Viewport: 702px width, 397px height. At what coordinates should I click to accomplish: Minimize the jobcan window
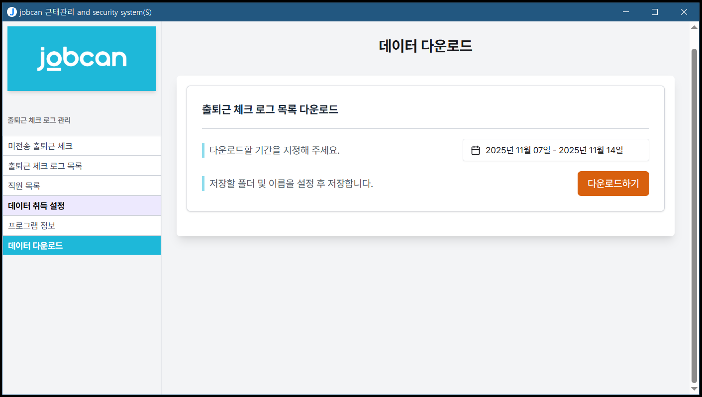626,12
